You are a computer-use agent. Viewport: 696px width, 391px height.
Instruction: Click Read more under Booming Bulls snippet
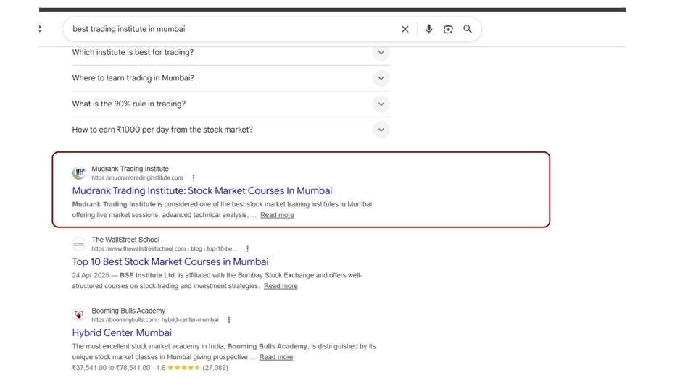(276, 357)
